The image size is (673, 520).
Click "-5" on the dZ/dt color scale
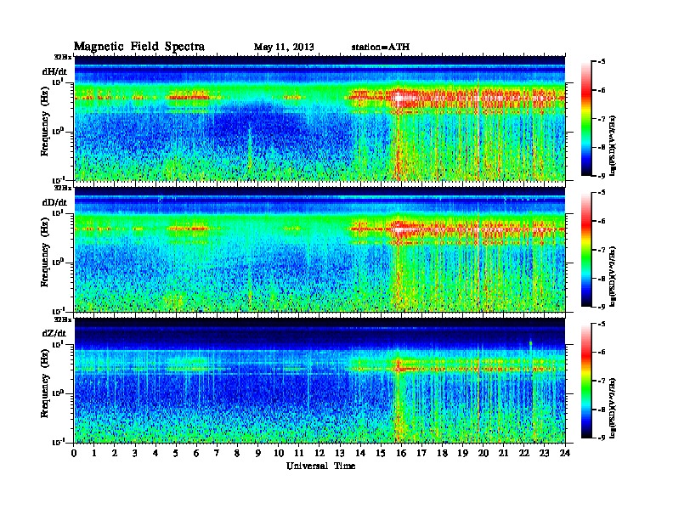[601, 324]
